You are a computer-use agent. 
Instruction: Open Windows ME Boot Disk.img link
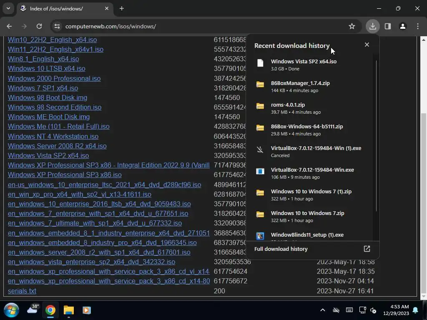pyautogui.click(x=49, y=117)
